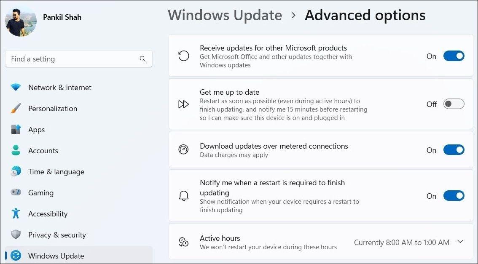Click the Personalization paintbrush icon

(x=16, y=108)
